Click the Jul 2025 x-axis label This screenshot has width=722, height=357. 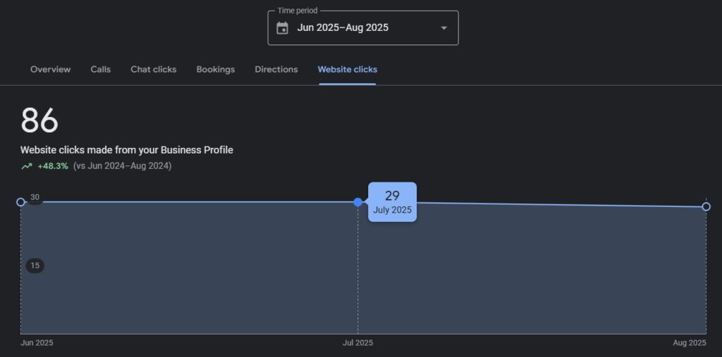click(x=358, y=343)
